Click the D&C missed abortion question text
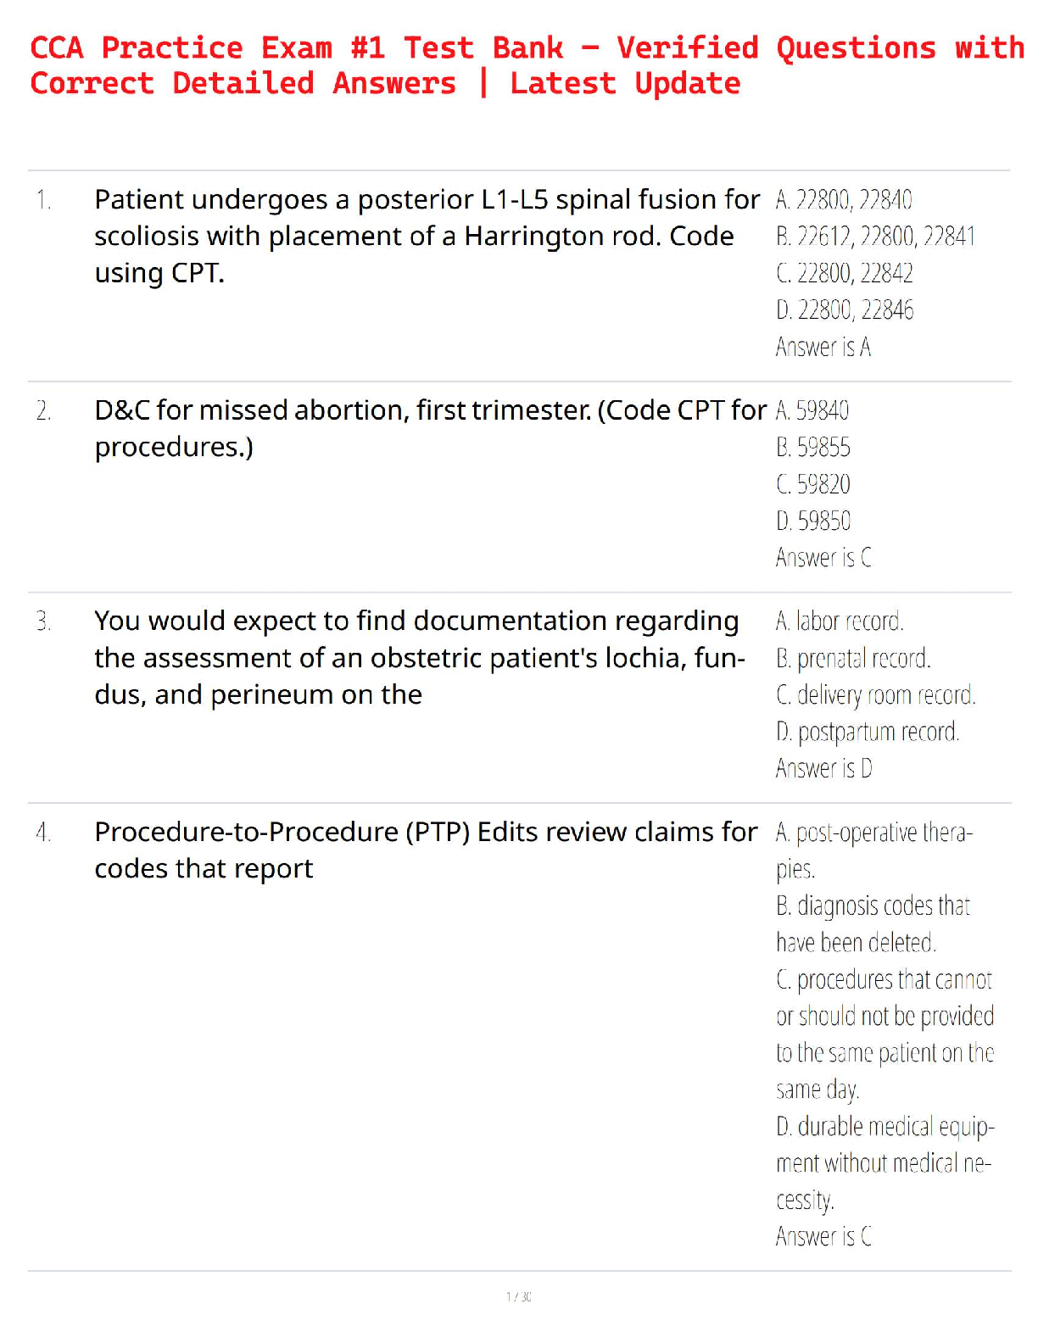Image resolution: width=1038 pixels, height=1343 pixels. (429, 428)
